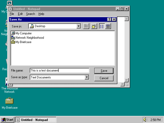Image resolution: width=164 pixels, height=123 pixels.
Task: Click Notepad horizontal scrollbar right arrow
Action: (122, 84)
